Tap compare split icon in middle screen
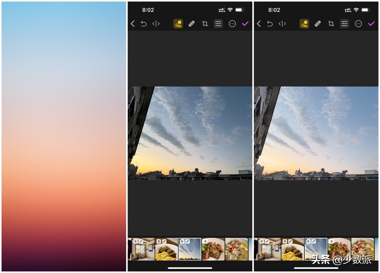The height and width of the screenshot is (273, 380). coord(156,23)
